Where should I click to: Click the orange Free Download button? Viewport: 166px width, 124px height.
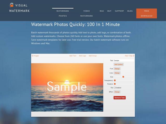pyautogui.click(x=147, y=13)
